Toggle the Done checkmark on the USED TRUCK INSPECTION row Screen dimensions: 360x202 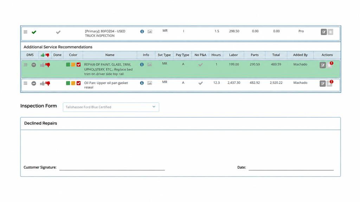click(58, 32)
